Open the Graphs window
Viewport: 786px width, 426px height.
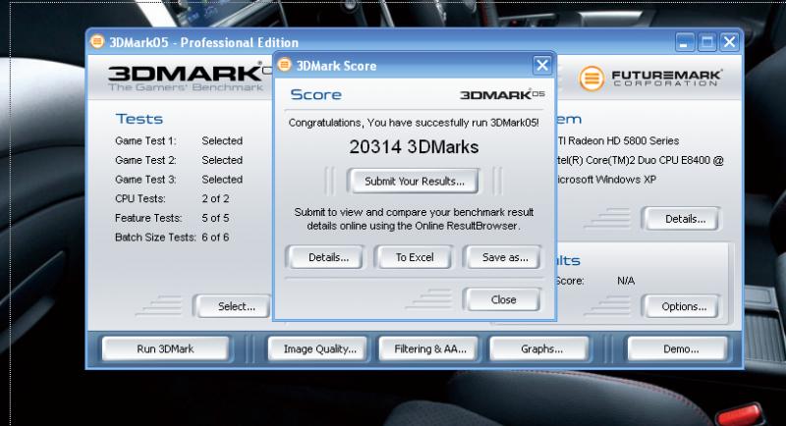coord(541,348)
